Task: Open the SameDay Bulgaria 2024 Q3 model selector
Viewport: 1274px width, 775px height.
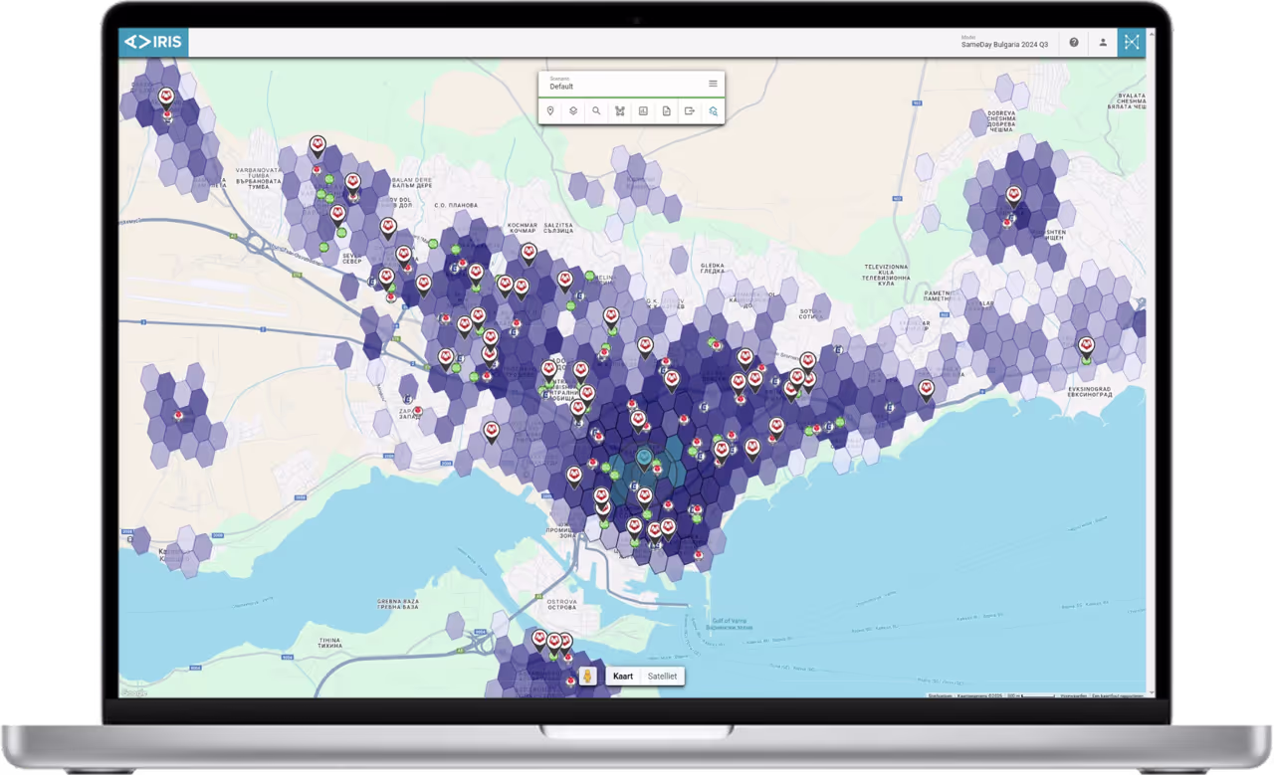Action: (1003, 43)
